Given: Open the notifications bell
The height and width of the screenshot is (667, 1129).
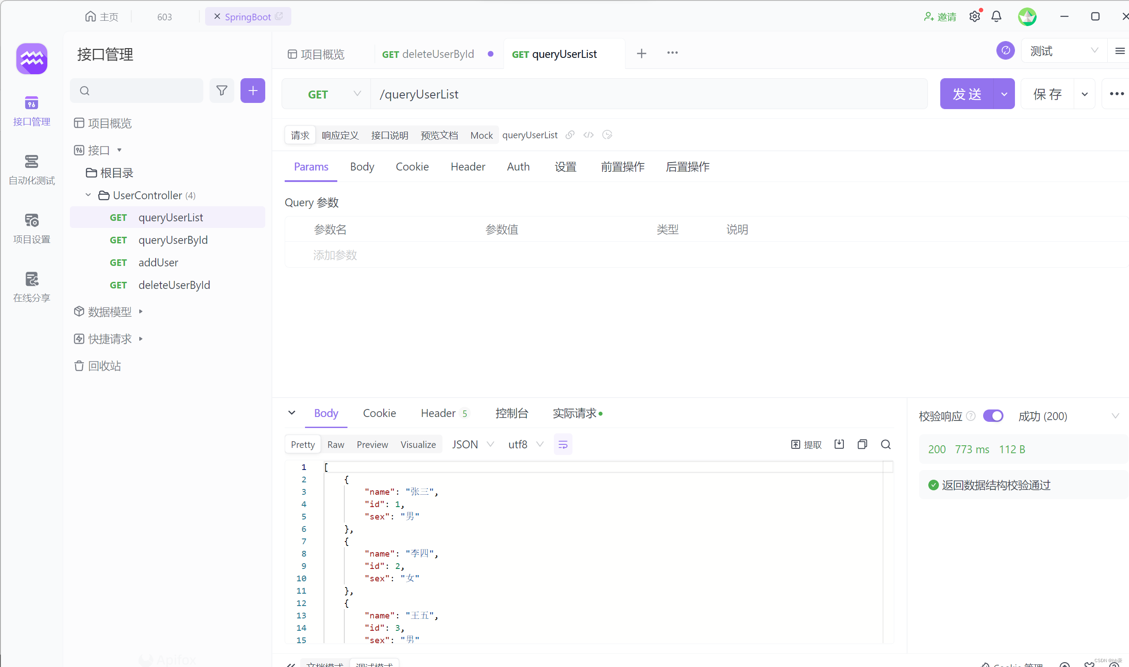Looking at the screenshot, I should tap(996, 17).
